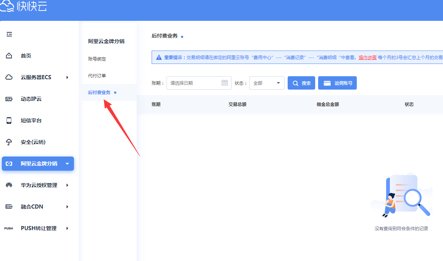Click the home icon for 首页

(9, 56)
